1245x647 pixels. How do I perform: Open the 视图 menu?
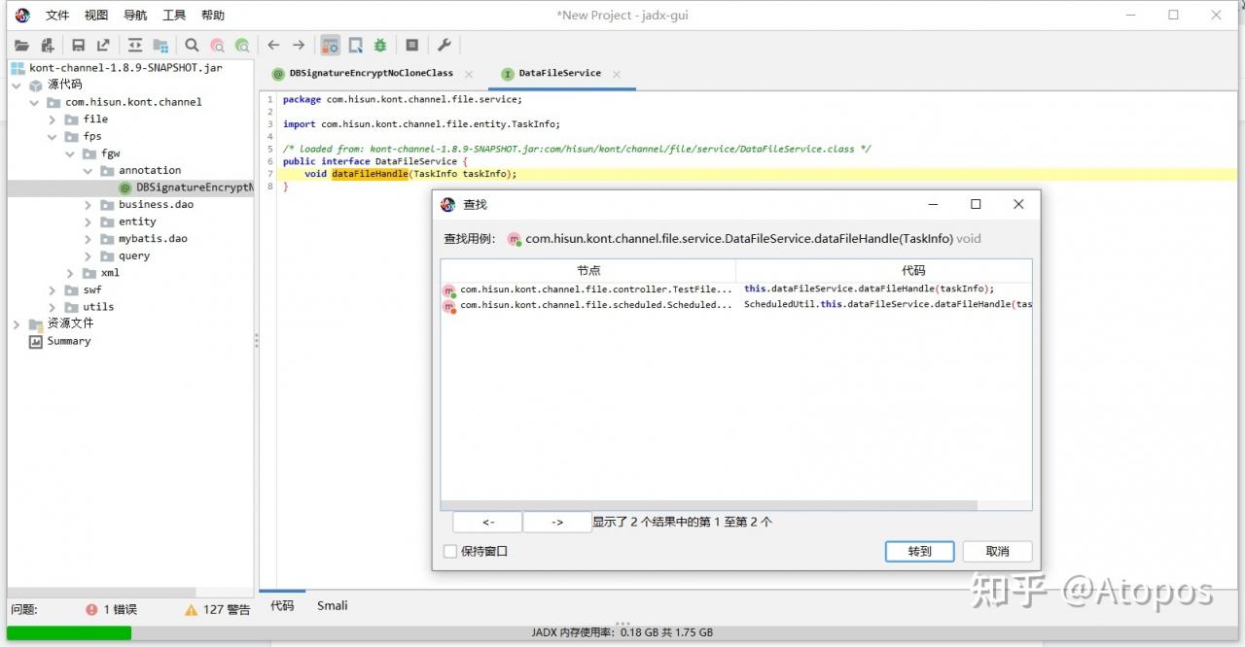[96, 16]
